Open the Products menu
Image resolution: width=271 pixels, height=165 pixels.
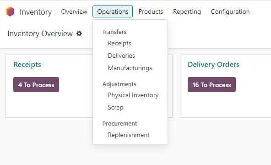point(151,11)
